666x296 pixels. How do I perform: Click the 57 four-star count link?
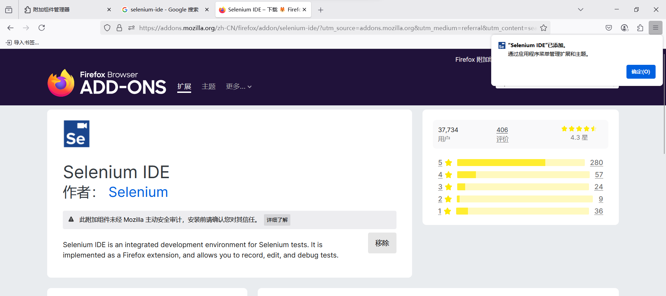point(599,175)
